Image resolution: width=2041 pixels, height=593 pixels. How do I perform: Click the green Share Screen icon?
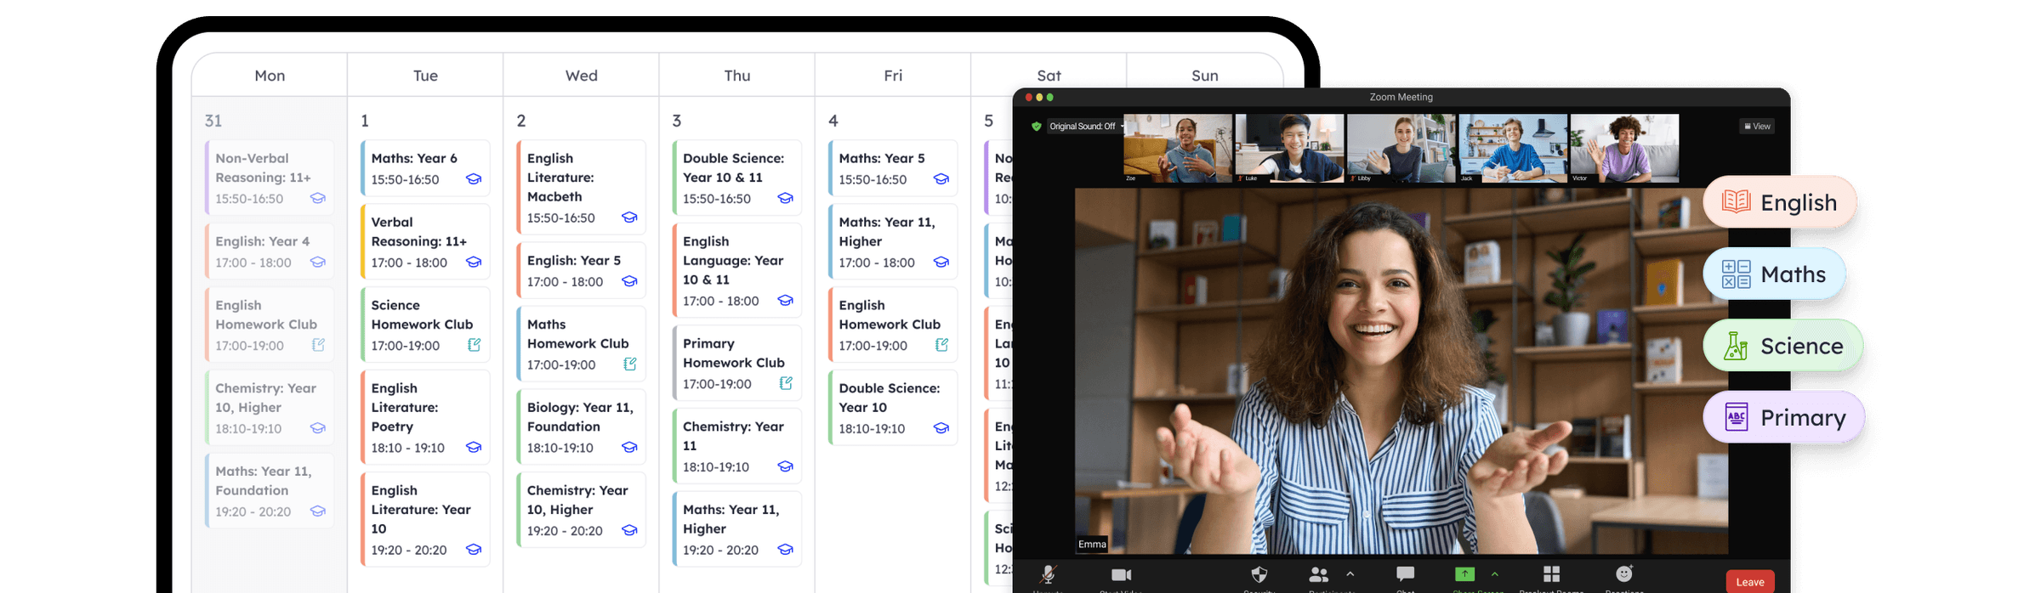point(1464,574)
